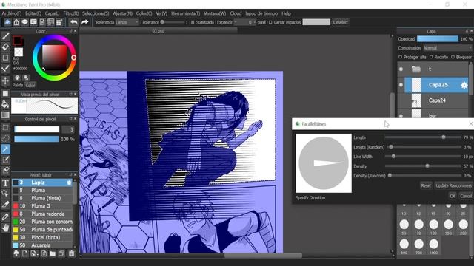The height and width of the screenshot is (266, 474).
Task: Select the Gradient tool
Action: pyautogui.click(x=5, y=115)
